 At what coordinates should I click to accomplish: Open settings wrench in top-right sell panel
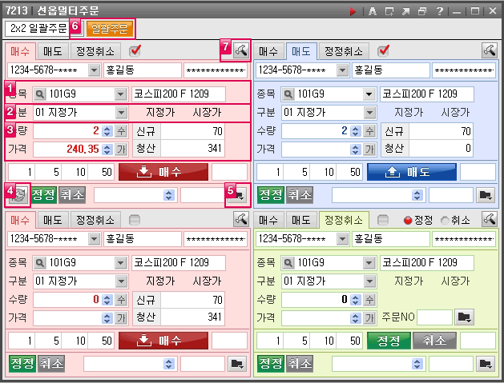489,50
